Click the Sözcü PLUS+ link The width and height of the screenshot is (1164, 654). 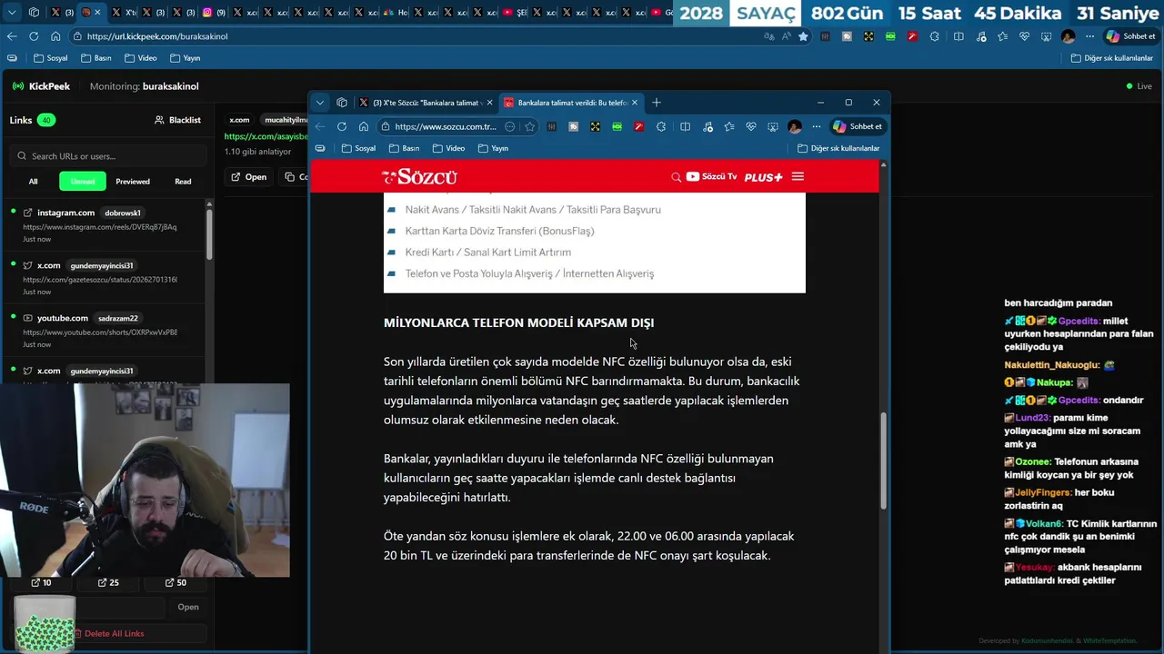763,177
